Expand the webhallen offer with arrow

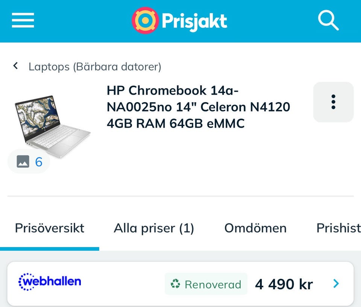[x=336, y=284]
